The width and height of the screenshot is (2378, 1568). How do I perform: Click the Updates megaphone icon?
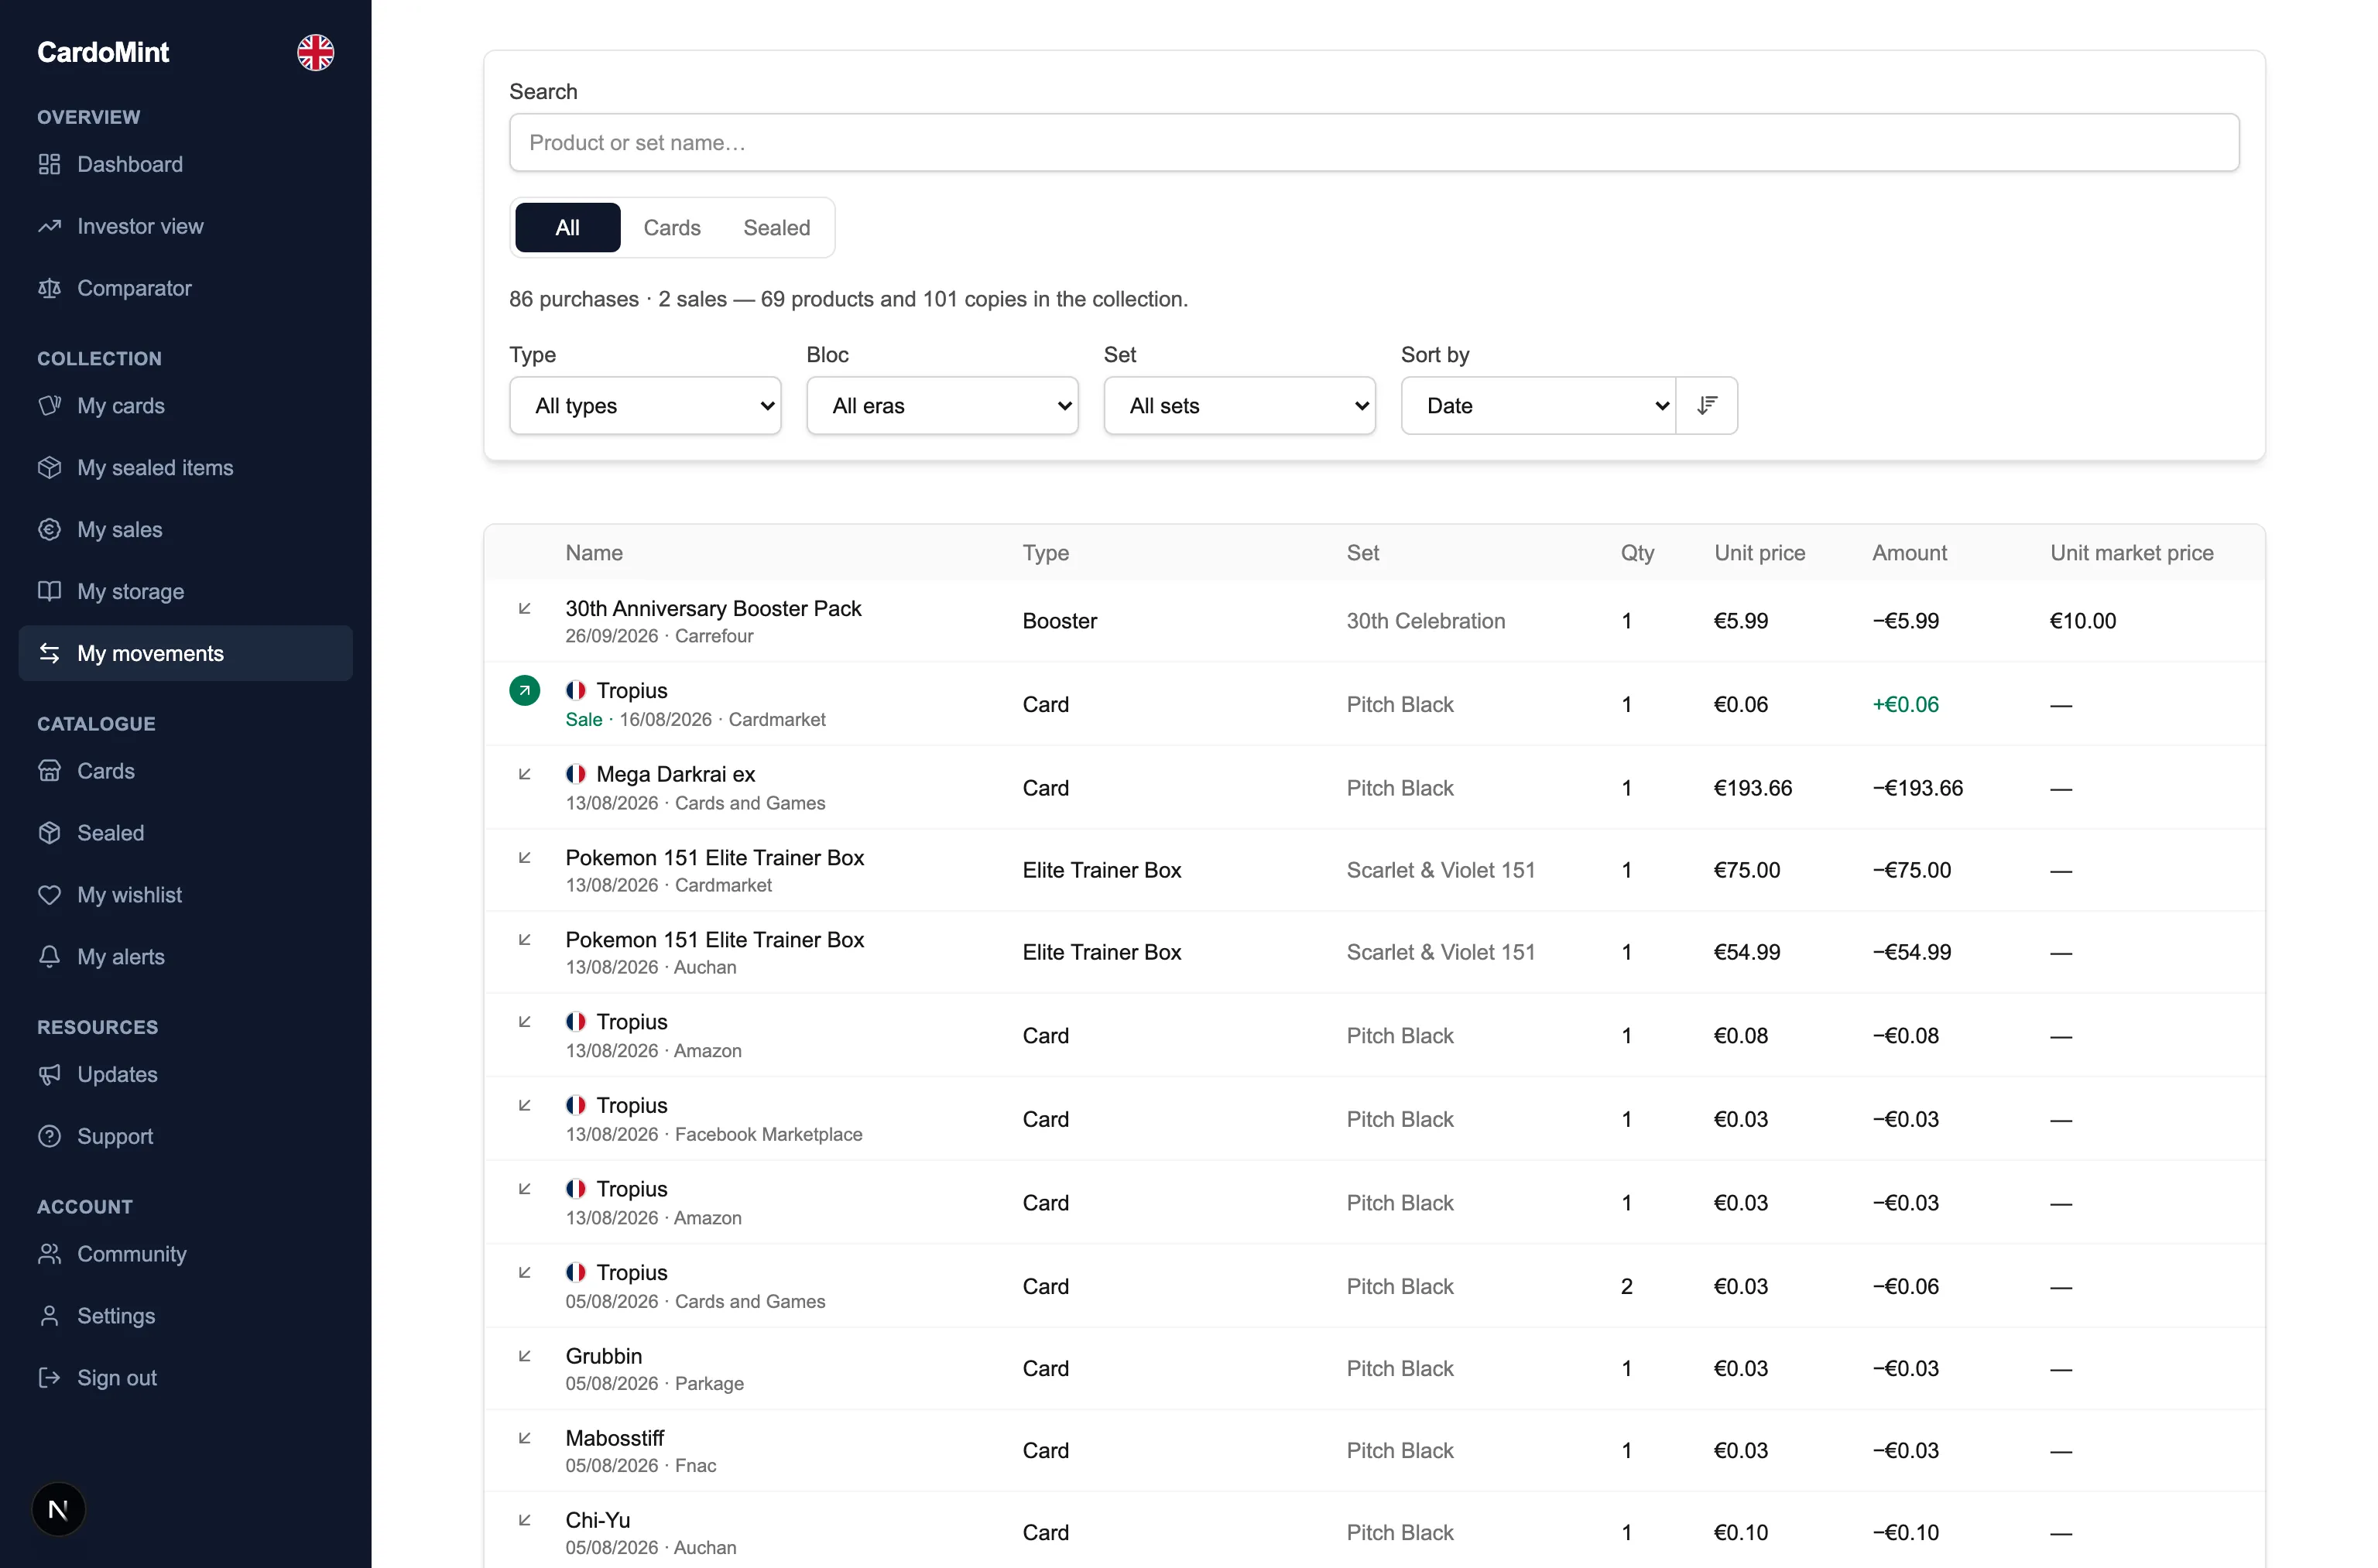tap(49, 1074)
